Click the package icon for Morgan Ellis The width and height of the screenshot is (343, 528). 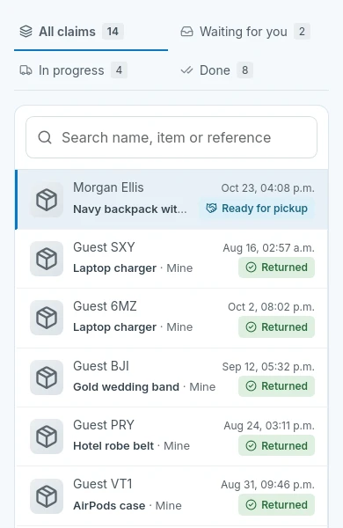click(47, 200)
